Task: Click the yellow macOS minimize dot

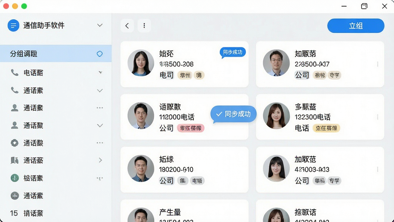Action: [x=15, y=6]
